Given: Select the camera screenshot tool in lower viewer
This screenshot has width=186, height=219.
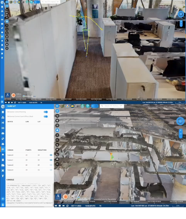Looking at the screenshot, I should [57, 159].
